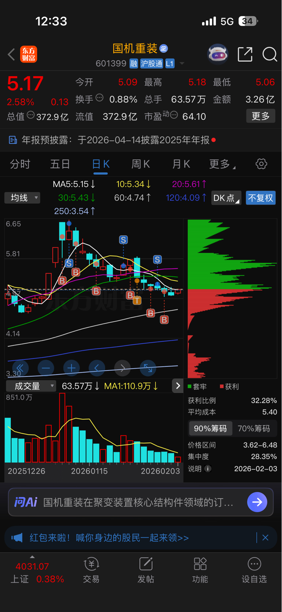Image resolution: width=282 pixels, height=612 pixels.
Task: Switch to the 周K tab
Action: tap(141, 164)
